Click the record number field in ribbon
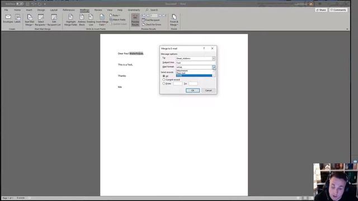Screen dimensions: 358x201 (154, 16)
